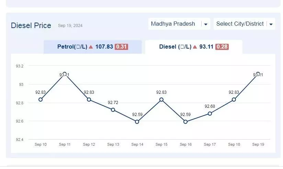Image resolution: width=283 pixels, height=169 pixels.
Task: Click the 0.31 petrol change badge
Action: point(121,47)
